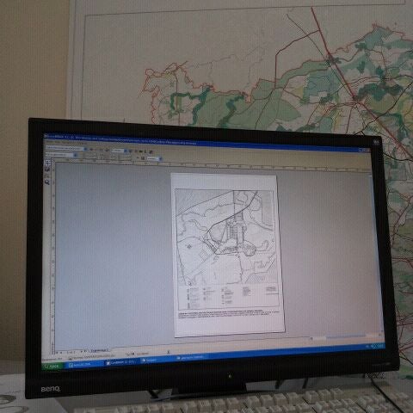
Task: Click the map page in the drawing area
Action: (227, 255)
